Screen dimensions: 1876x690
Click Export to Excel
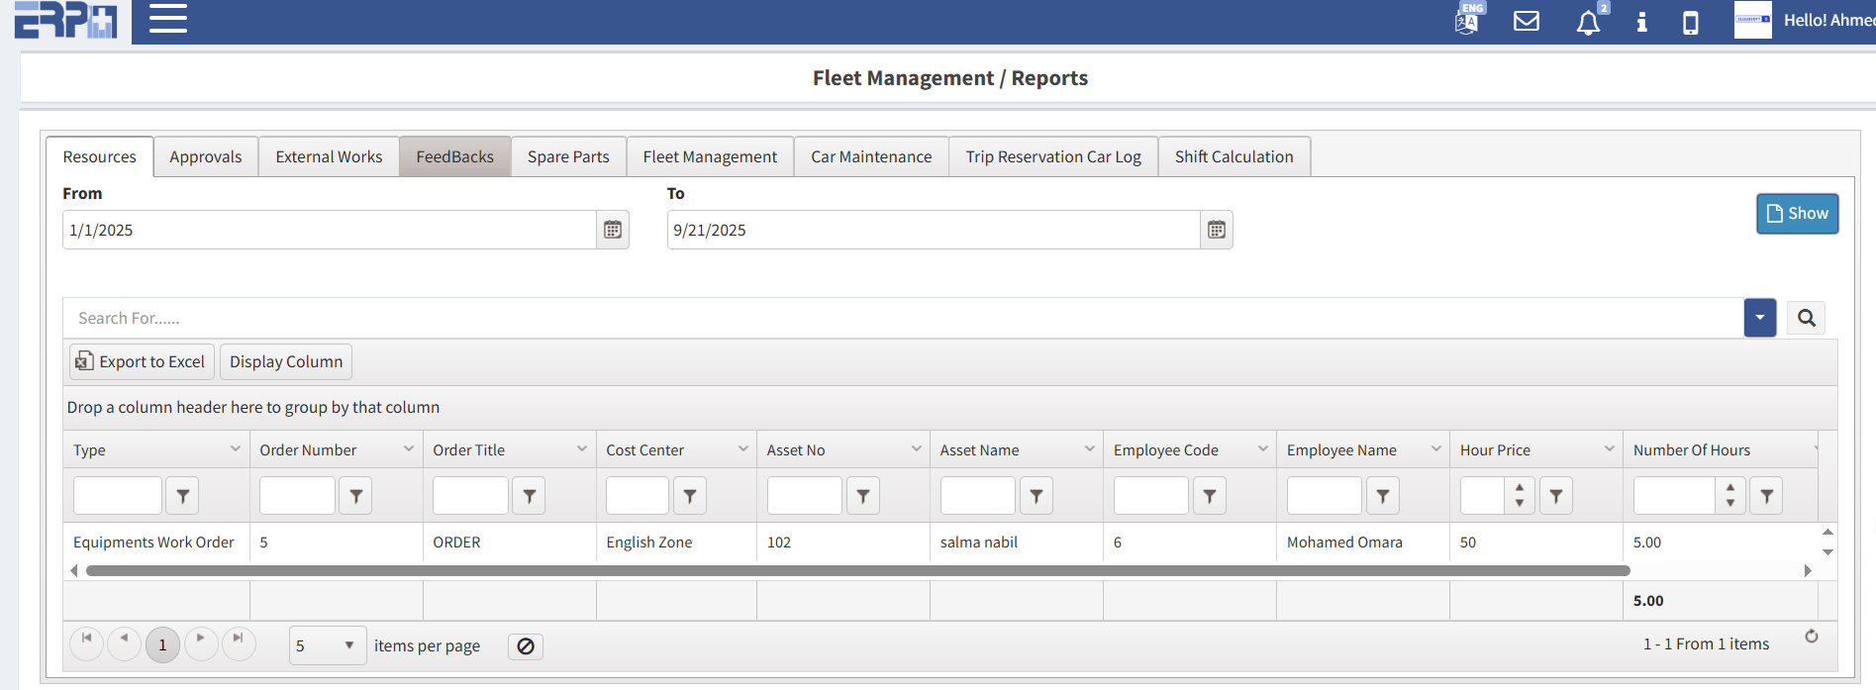coord(142,361)
